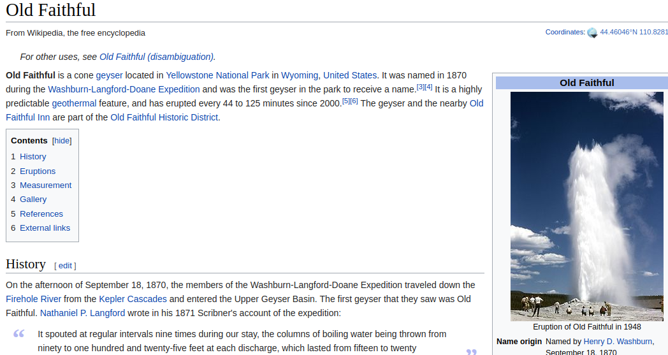Open citation reference [3]
The image size is (668, 355).
(x=421, y=87)
